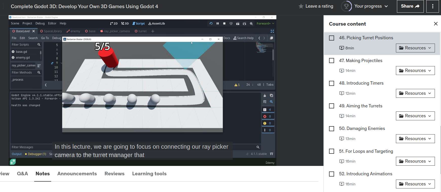Image resolution: width=441 pixels, height=192 pixels.
Task: Toggle the output search magnifier icon
Action: 271,102
